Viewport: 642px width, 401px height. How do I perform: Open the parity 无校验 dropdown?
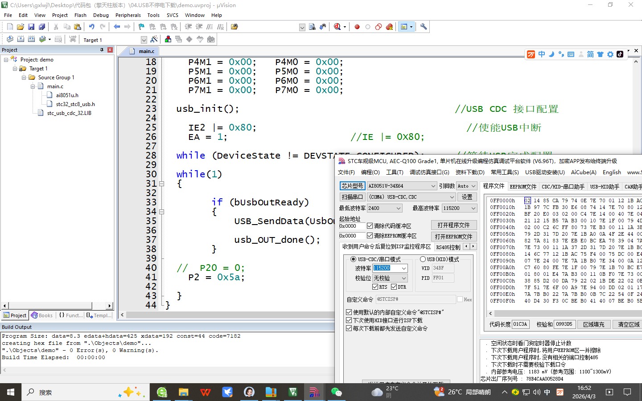click(x=390, y=278)
